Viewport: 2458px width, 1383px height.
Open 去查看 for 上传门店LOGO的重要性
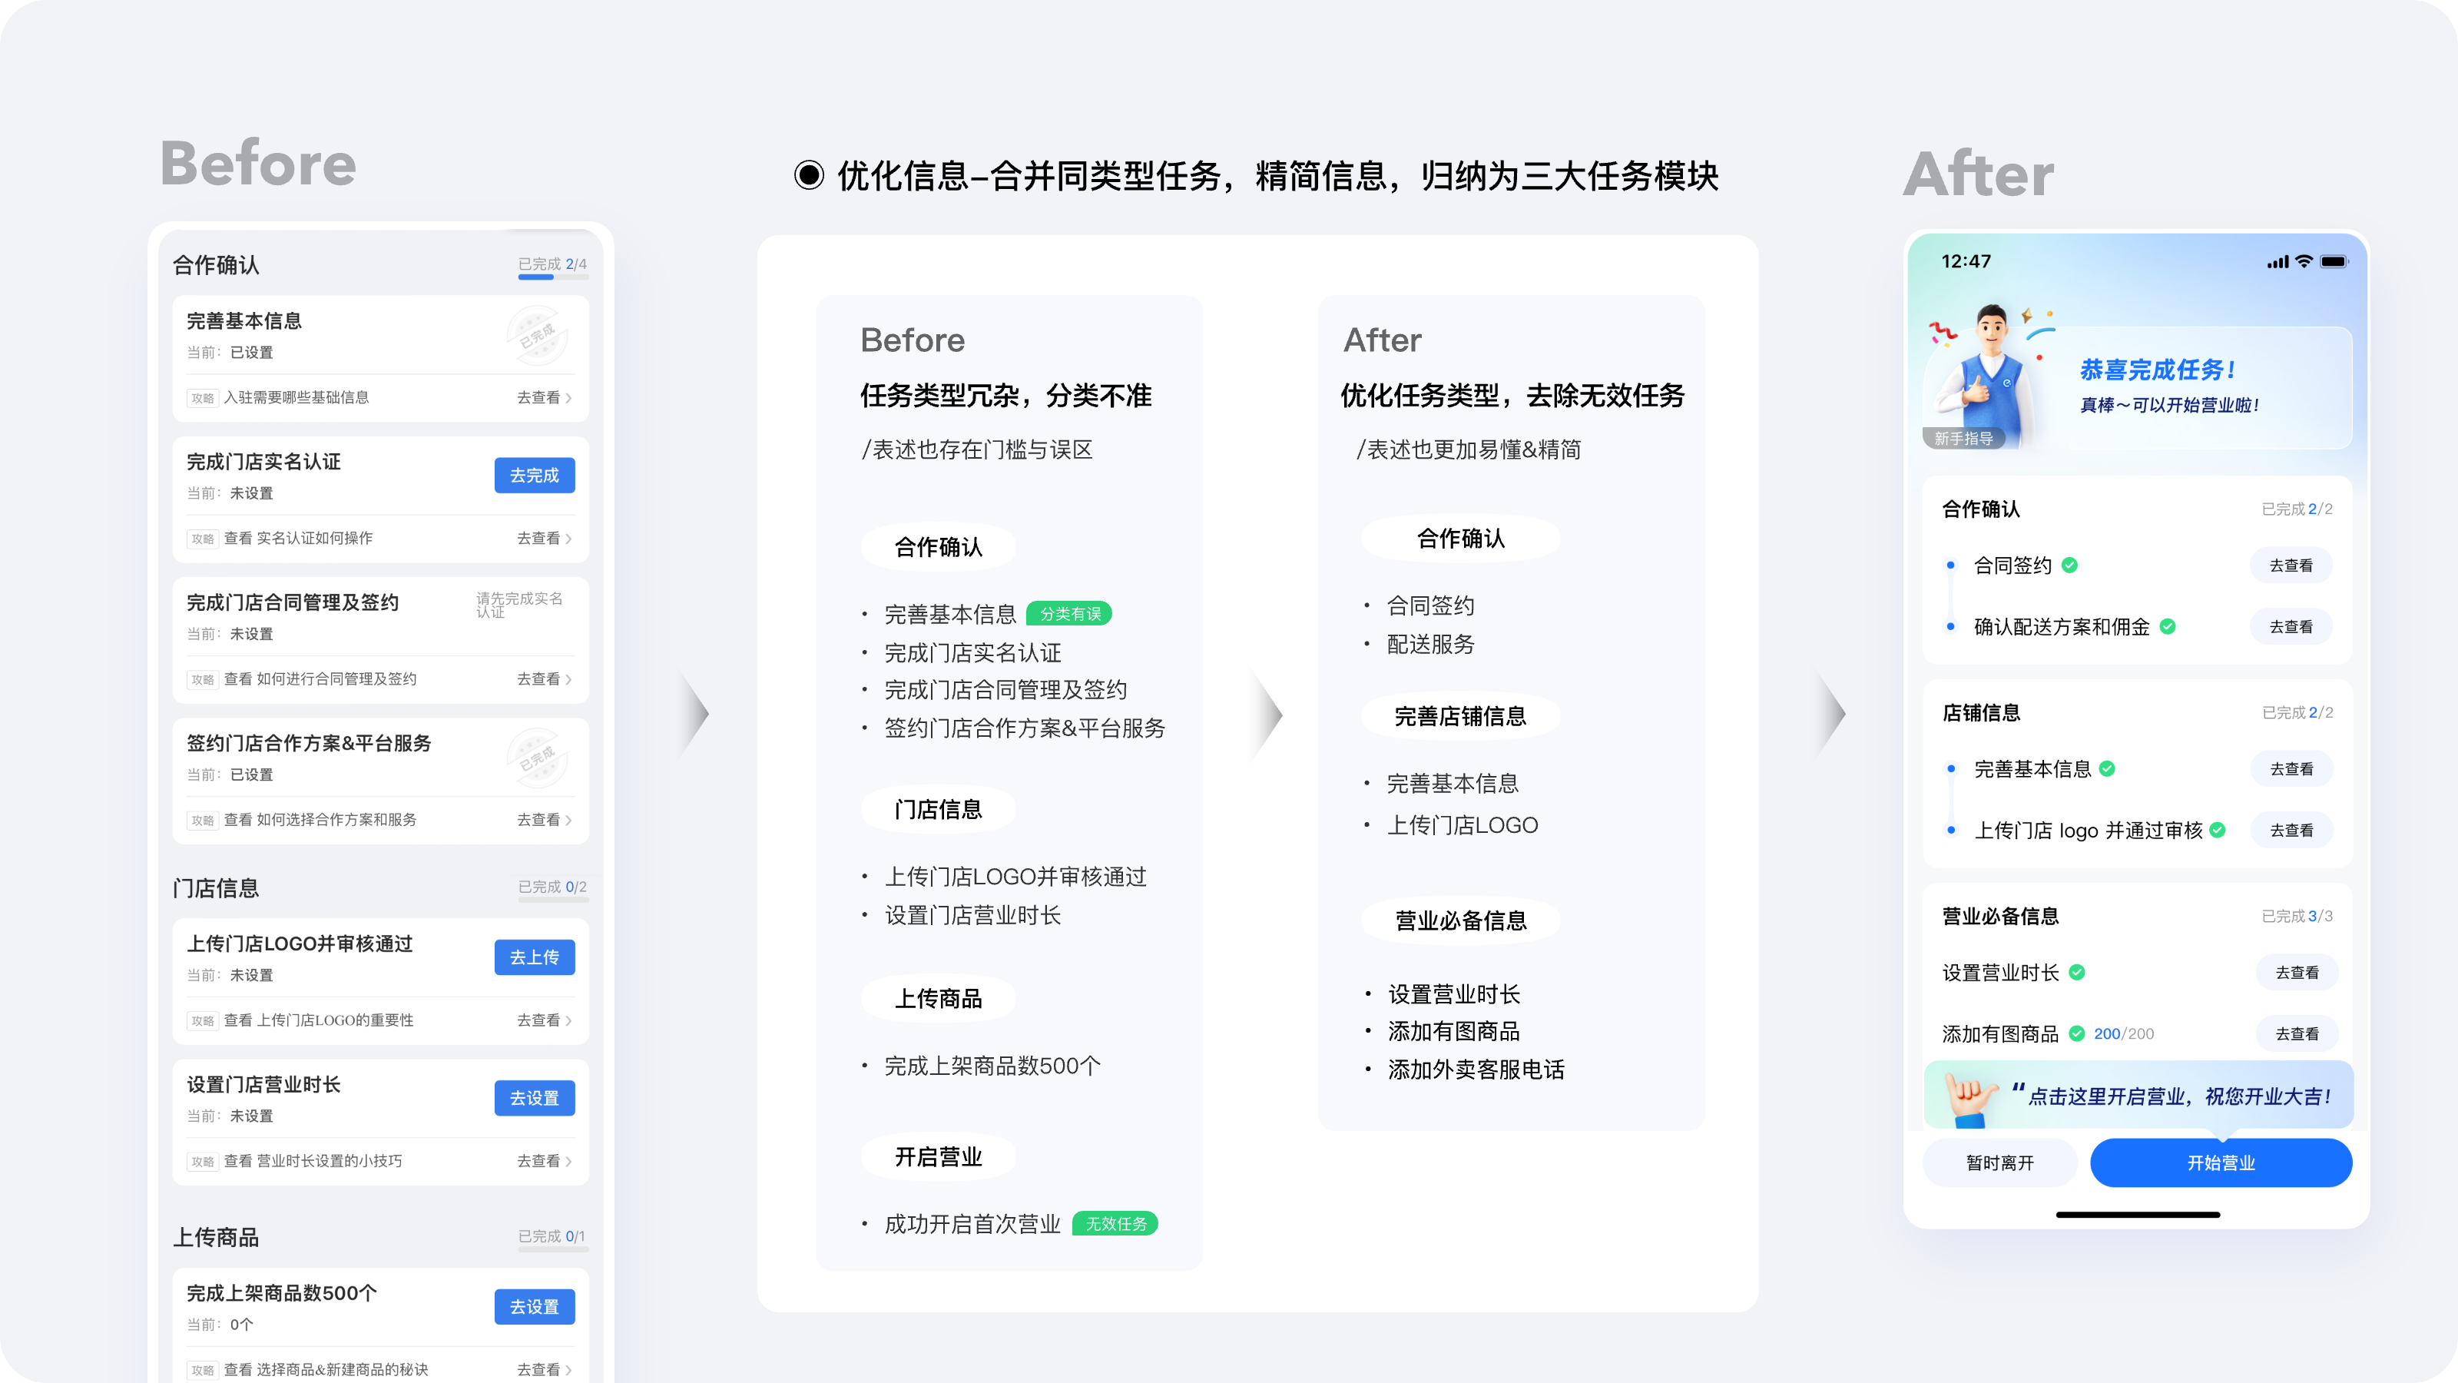pyautogui.click(x=545, y=1020)
